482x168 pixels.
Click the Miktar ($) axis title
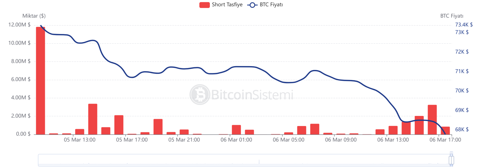[34, 16]
